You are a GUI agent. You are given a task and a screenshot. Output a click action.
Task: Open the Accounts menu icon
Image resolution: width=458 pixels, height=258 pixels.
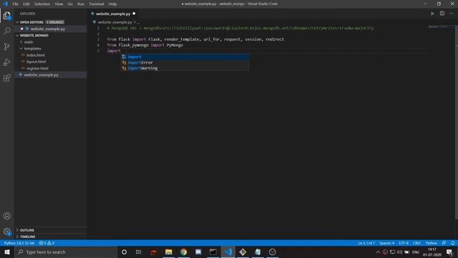point(6,216)
